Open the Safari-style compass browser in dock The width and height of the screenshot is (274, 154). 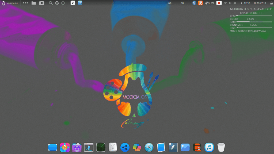pos(149,147)
